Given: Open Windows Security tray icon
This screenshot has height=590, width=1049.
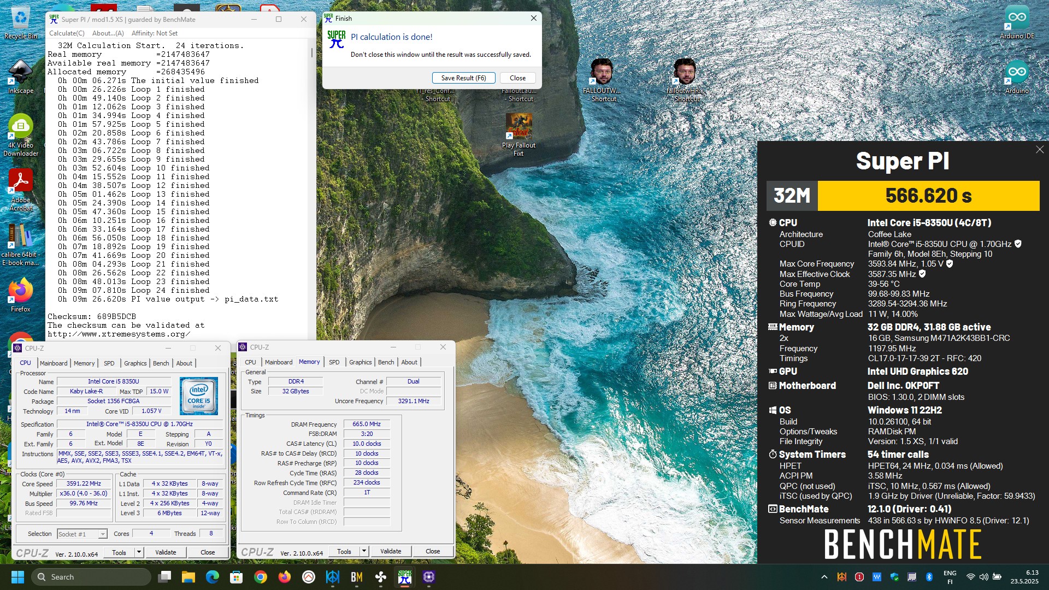Looking at the screenshot, I should (894, 577).
